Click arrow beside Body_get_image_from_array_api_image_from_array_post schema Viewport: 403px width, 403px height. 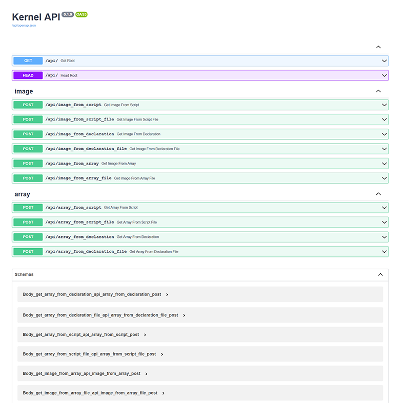147,374
